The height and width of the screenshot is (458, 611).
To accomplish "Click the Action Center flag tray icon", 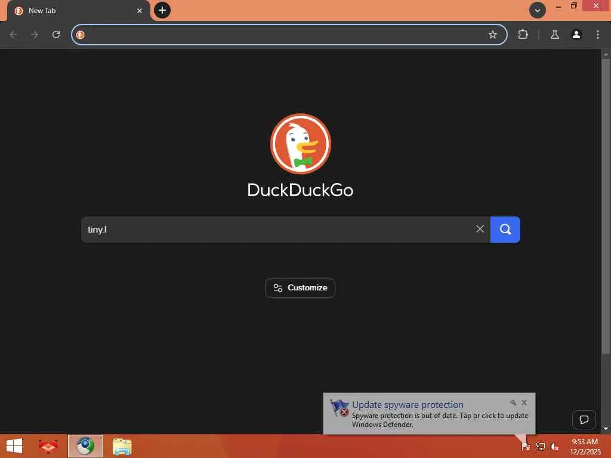I will coord(526,446).
